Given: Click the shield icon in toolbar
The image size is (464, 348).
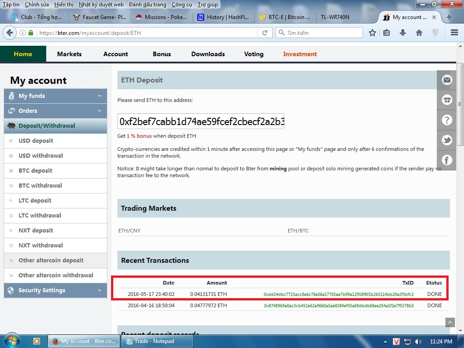Looking at the screenshot, I should (x=435, y=33).
